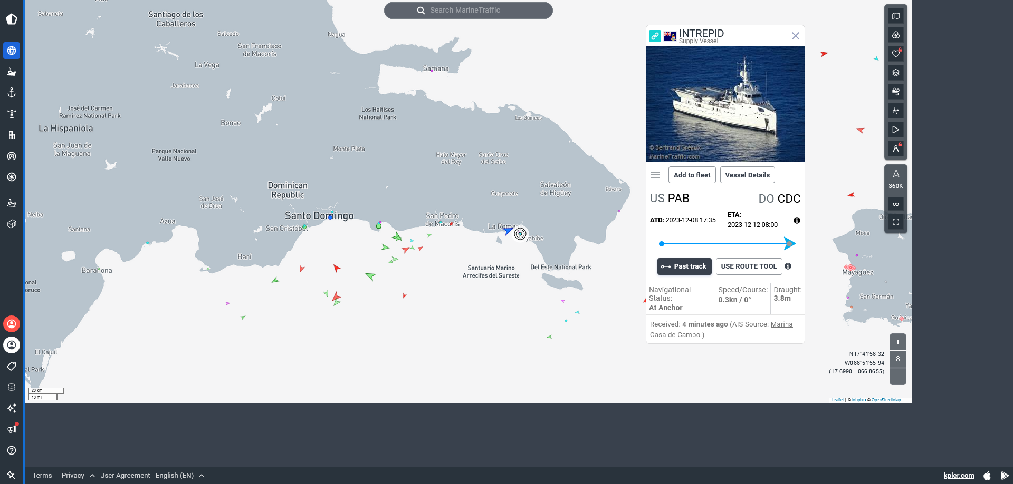Toggle the infinity vessel names button
Image resolution: width=1013 pixels, height=484 pixels.
coord(896,204)
